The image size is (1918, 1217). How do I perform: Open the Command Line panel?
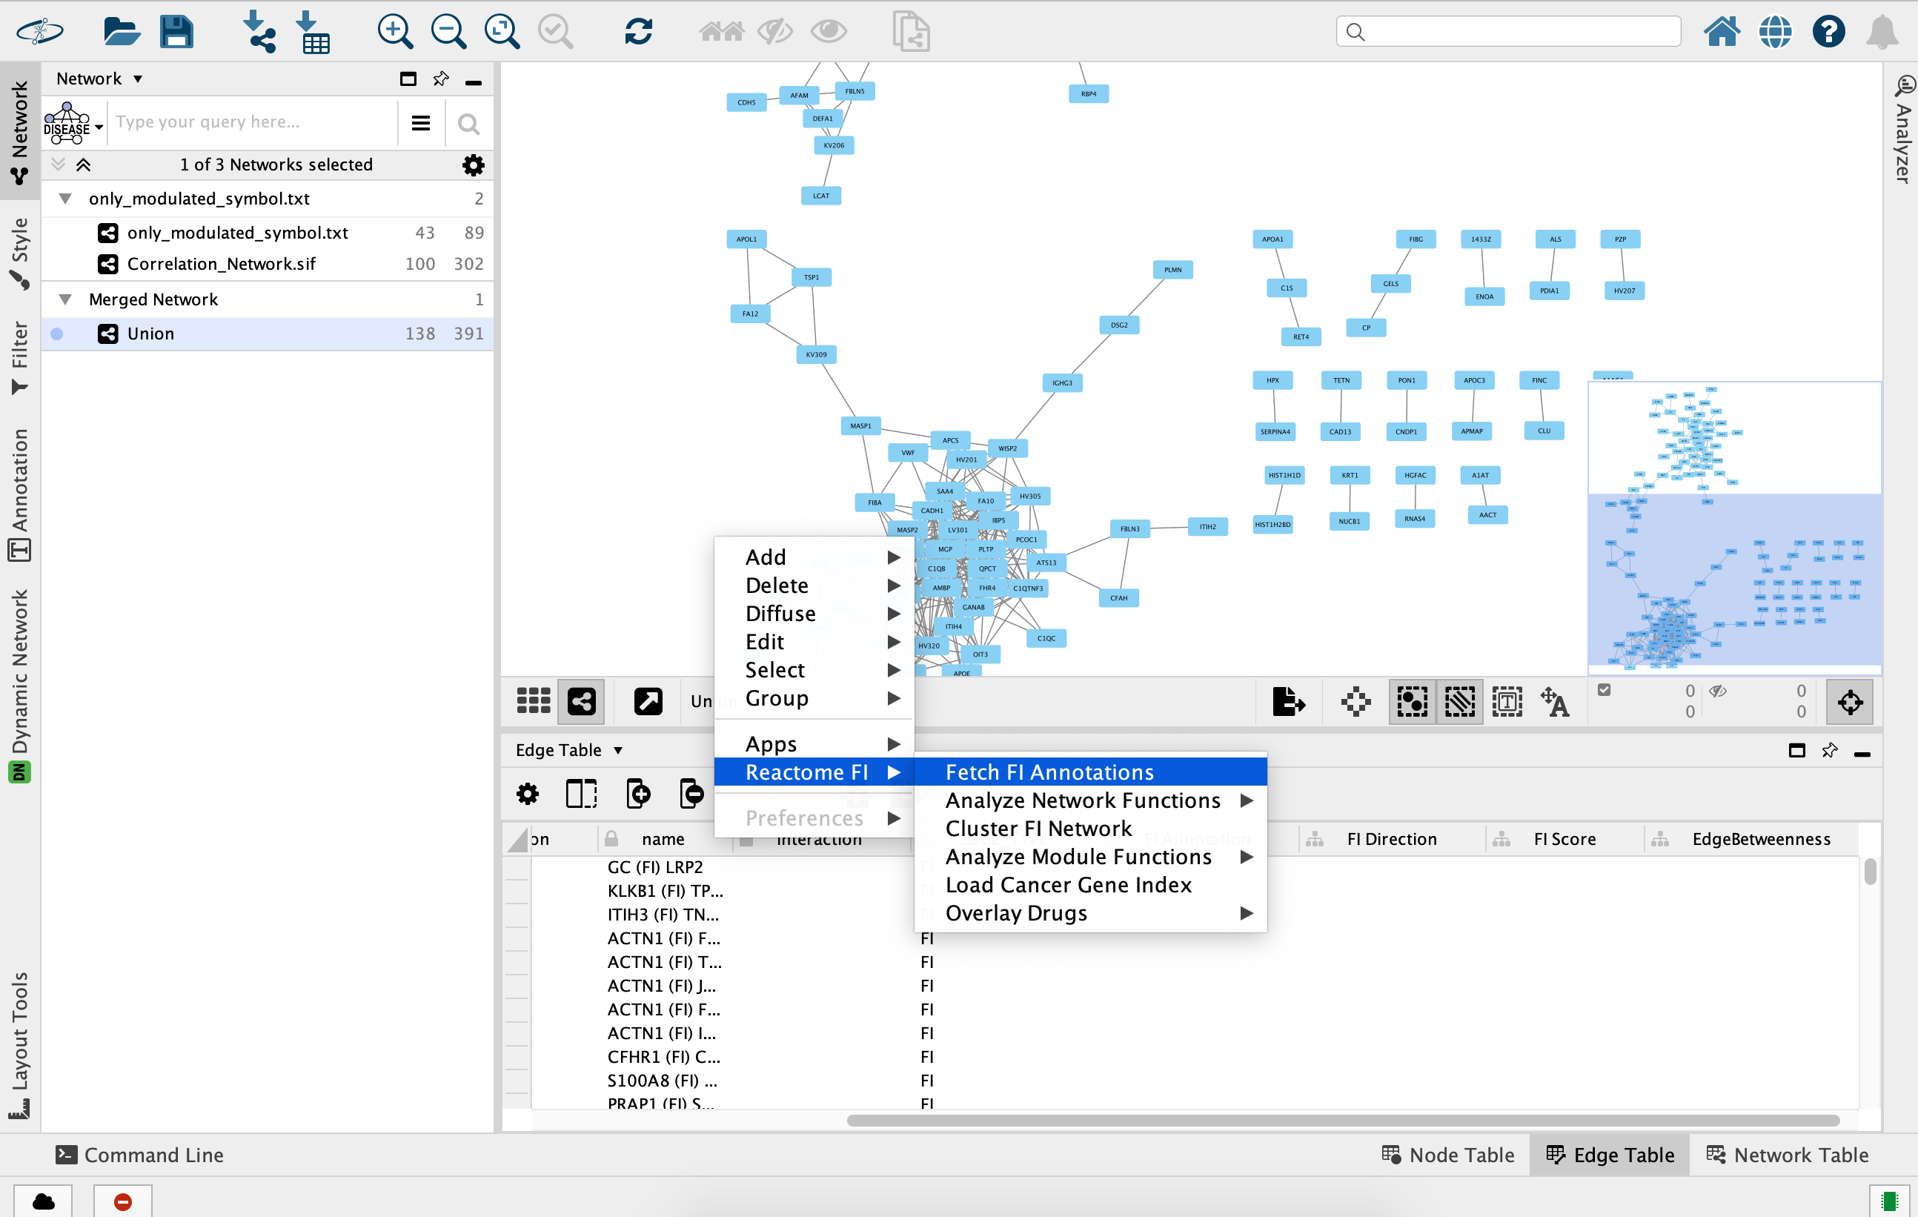[x=140, y=1155]
